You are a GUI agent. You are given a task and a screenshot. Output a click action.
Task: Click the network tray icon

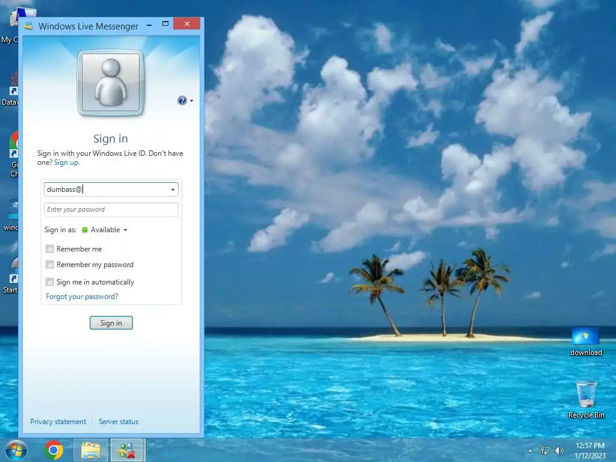click(x=545, y=451)
